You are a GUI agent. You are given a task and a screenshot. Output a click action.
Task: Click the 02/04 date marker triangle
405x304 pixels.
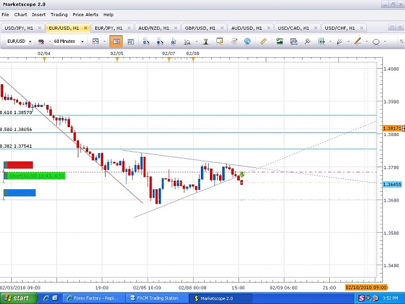click(x=45, y=60)
